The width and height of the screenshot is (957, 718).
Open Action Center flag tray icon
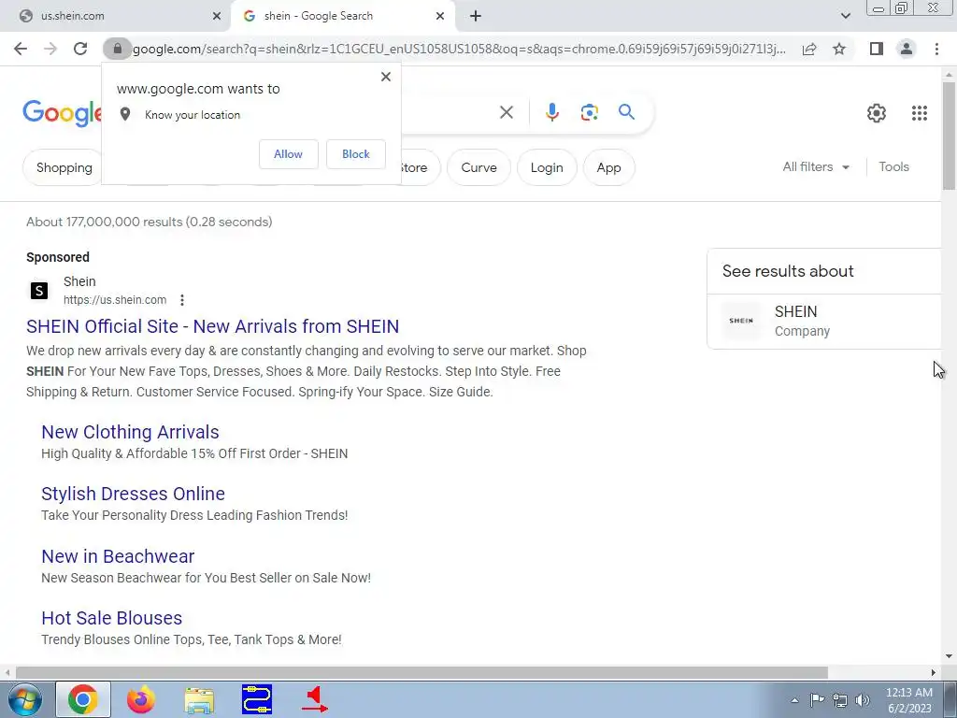coord(817,699)
